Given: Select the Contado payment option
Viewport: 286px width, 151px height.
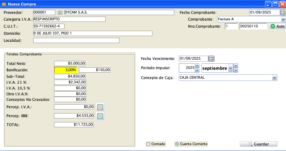Looking at the screenshot, I should pos(148,144).
